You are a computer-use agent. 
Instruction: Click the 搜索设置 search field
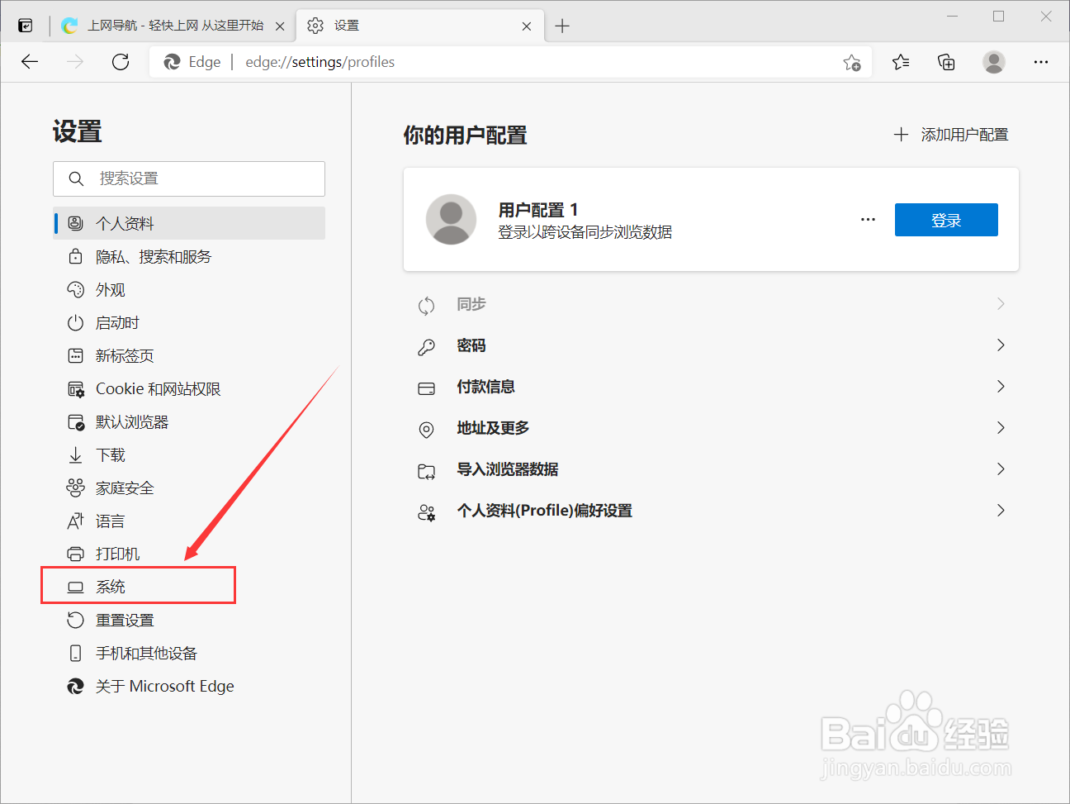point(189,178)
